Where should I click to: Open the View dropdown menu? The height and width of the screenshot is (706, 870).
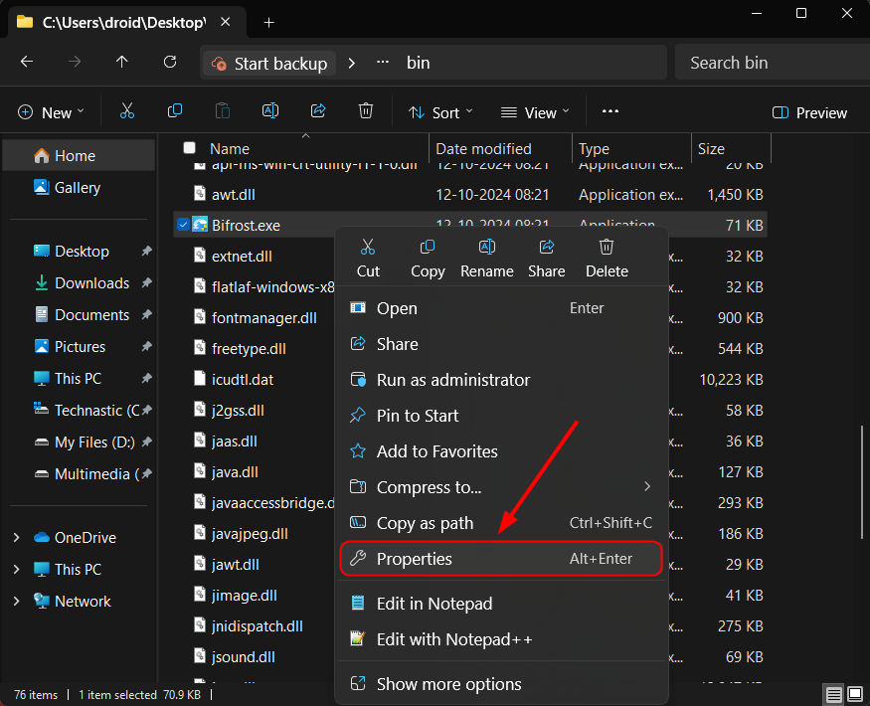(535, 112)
